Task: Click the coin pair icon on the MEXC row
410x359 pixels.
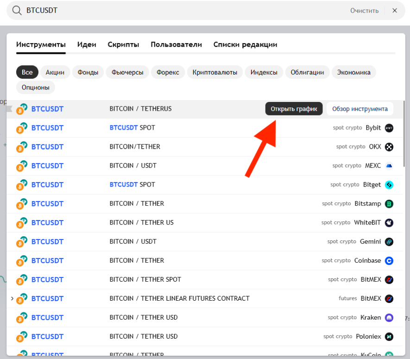Action: coord(22,166)
